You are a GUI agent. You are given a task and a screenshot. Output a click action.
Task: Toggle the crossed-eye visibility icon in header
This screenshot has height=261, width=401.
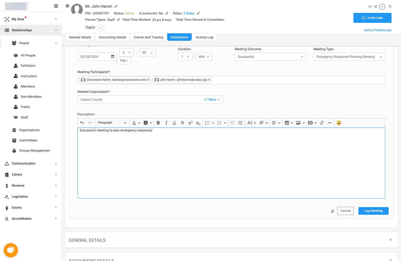(370, 7)
